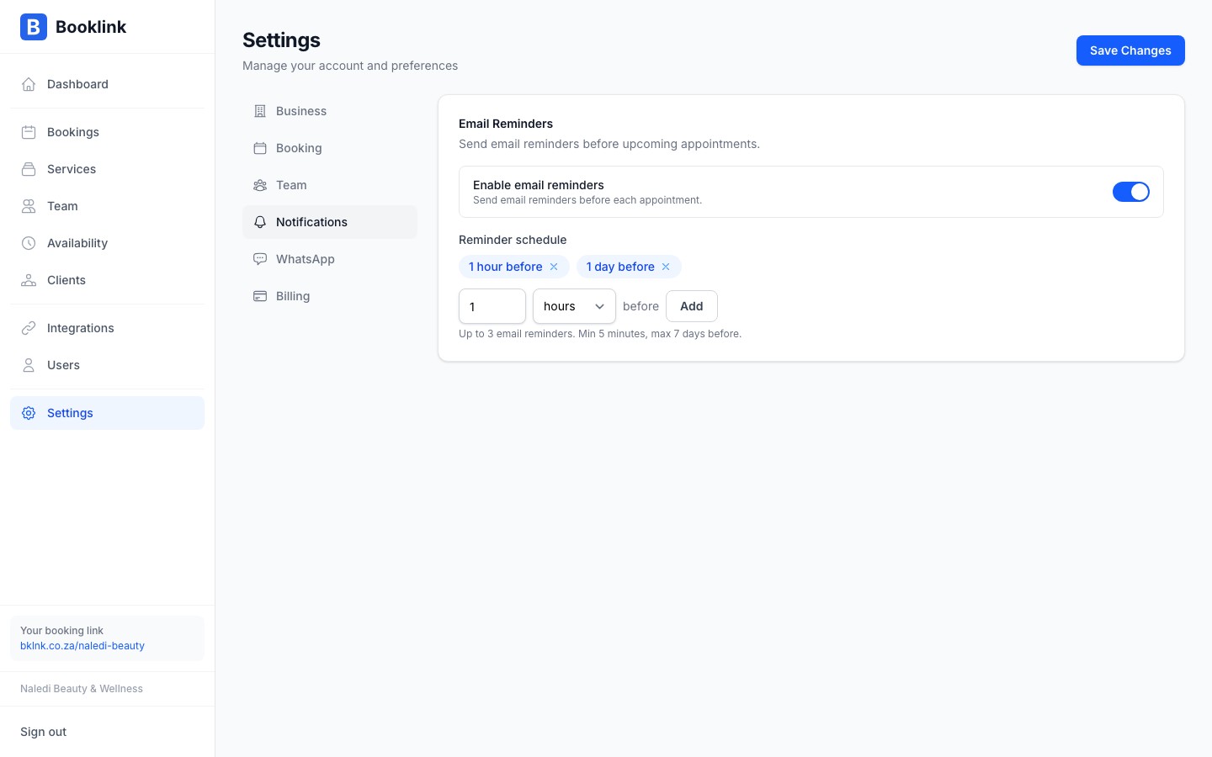Viewport: 1212px width, 757px height.
Task: Remove the '1 hour before' reminder
Action: pyautogui.click(x=554, y=267)
